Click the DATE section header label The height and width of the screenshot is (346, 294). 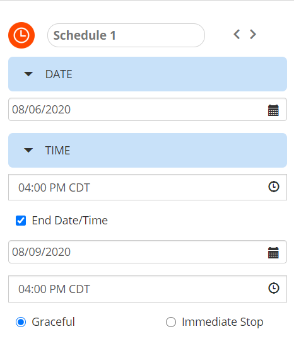coord(59,74)
